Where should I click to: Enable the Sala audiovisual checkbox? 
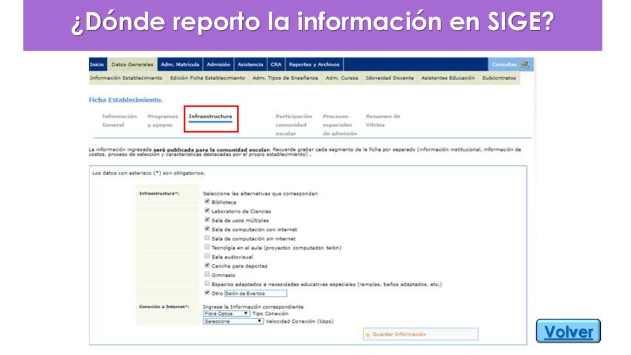pos(207,256)
